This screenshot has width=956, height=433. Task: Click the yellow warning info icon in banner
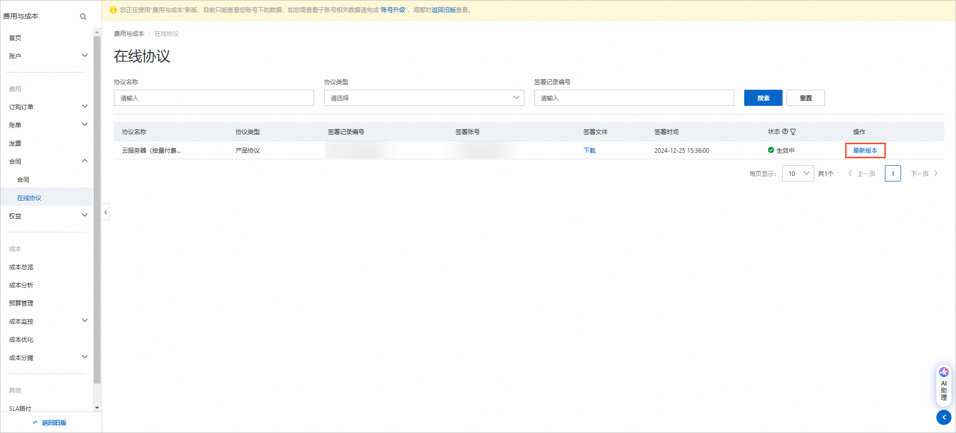[113, 10]
